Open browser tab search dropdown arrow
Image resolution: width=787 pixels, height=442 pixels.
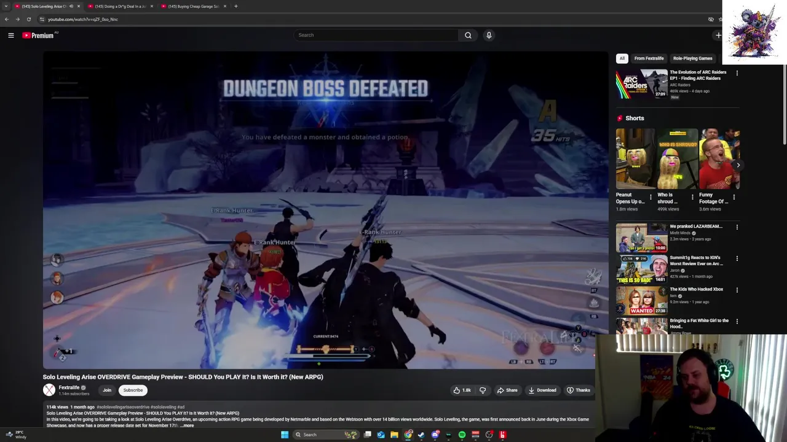[6, 6]
